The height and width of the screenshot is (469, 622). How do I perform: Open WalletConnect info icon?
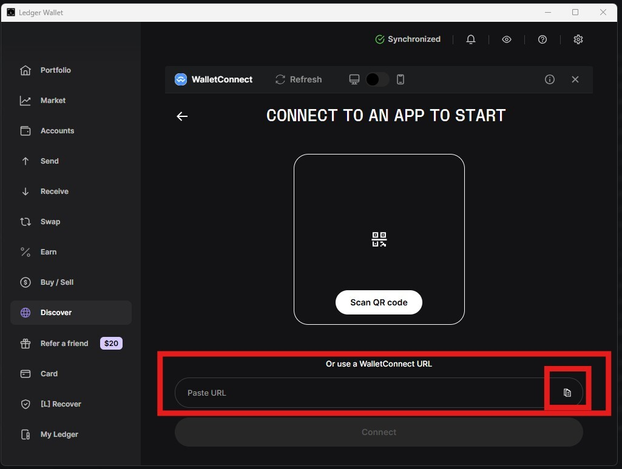[x=550, y=79]
